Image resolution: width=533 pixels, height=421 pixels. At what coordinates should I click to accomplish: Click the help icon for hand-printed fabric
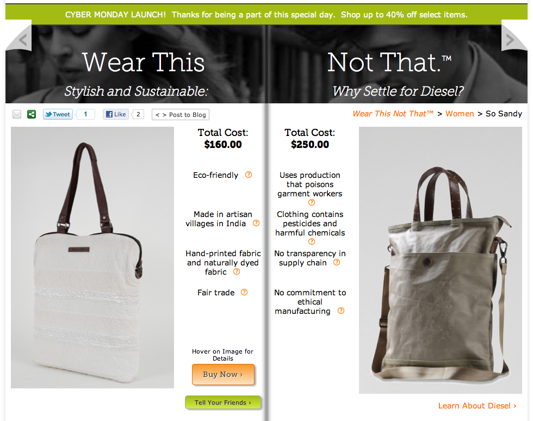[237, 271]
